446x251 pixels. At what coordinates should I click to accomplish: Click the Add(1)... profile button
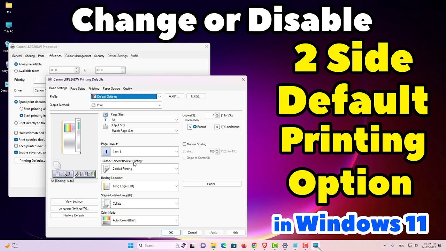[174, 96]
